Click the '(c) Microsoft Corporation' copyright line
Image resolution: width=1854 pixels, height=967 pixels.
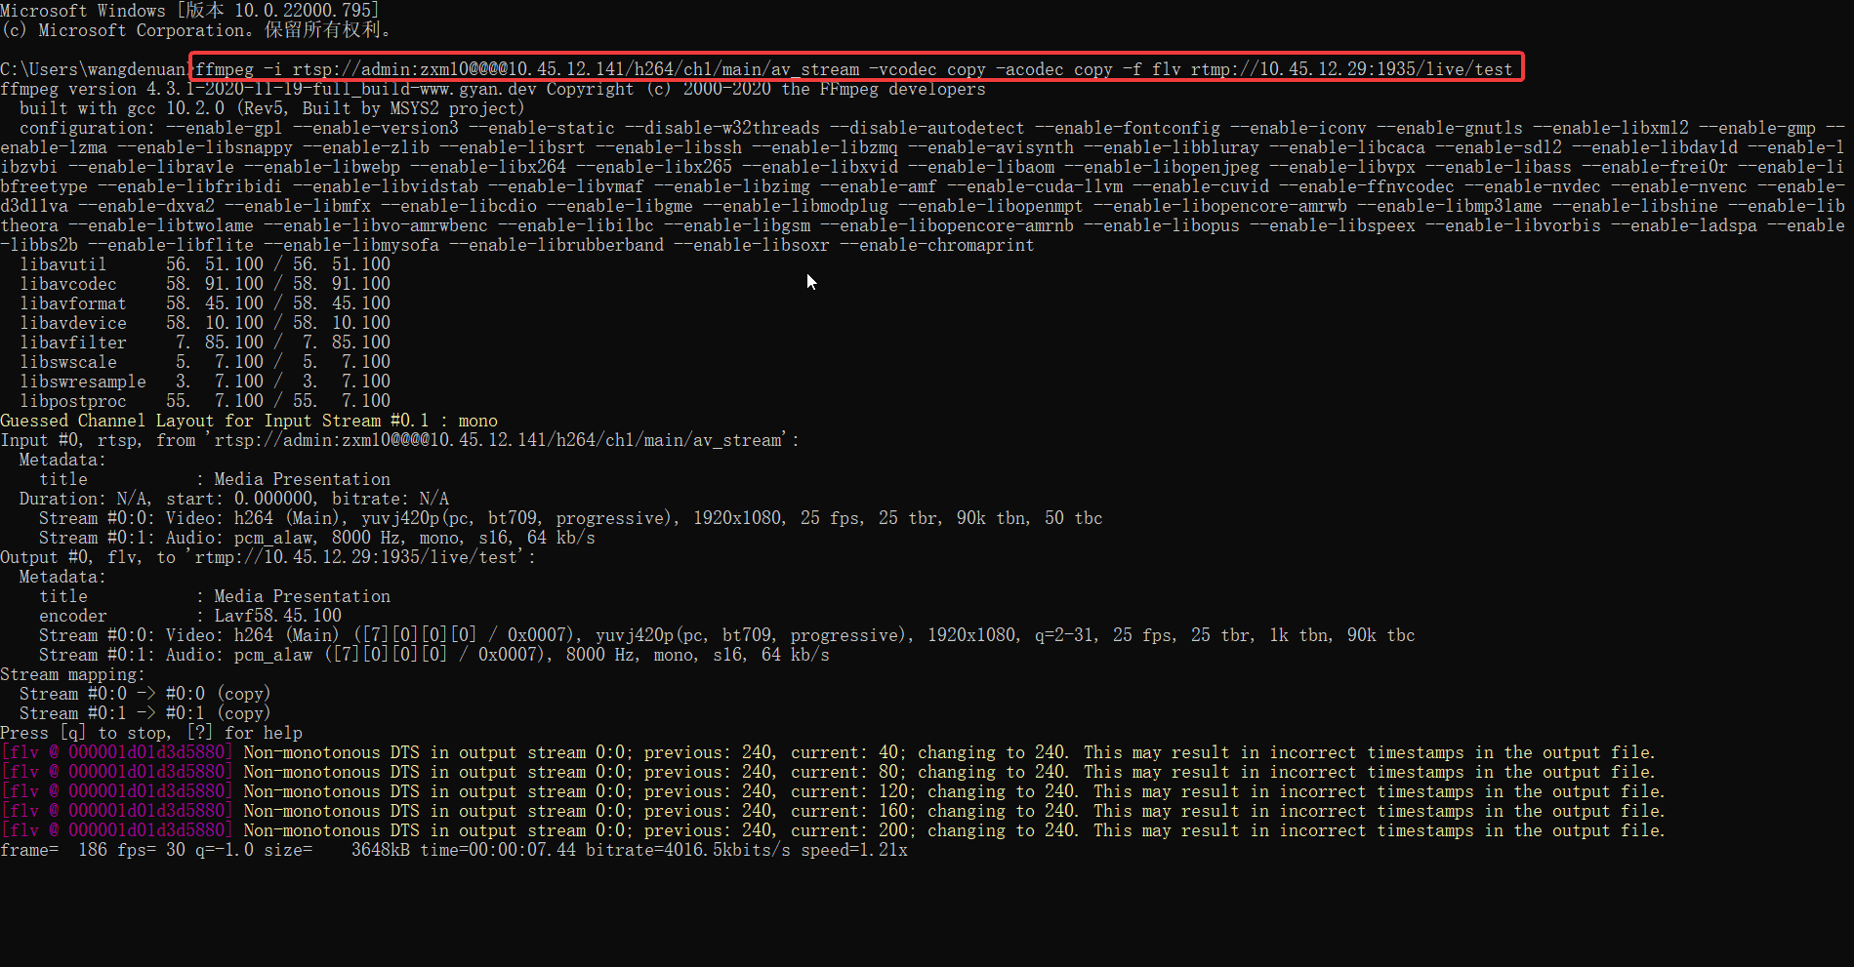pos(196,30)
